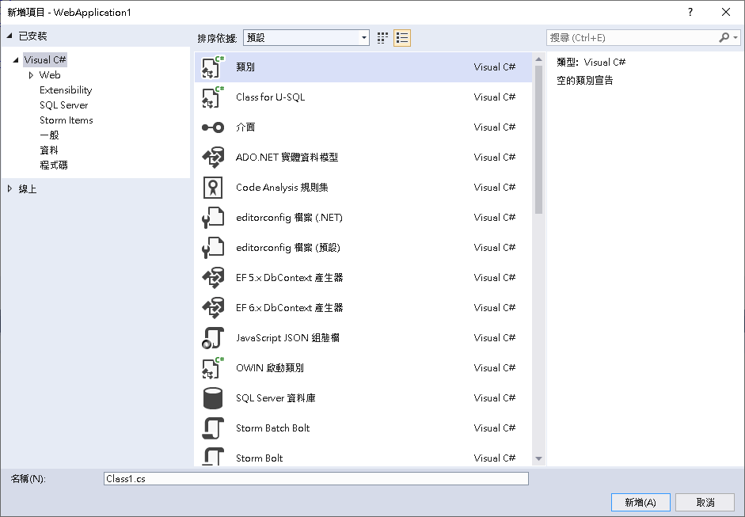Viewport: 745px width, 517px height.
Task: Click the scrollbar down arrow
Action: 538,458
